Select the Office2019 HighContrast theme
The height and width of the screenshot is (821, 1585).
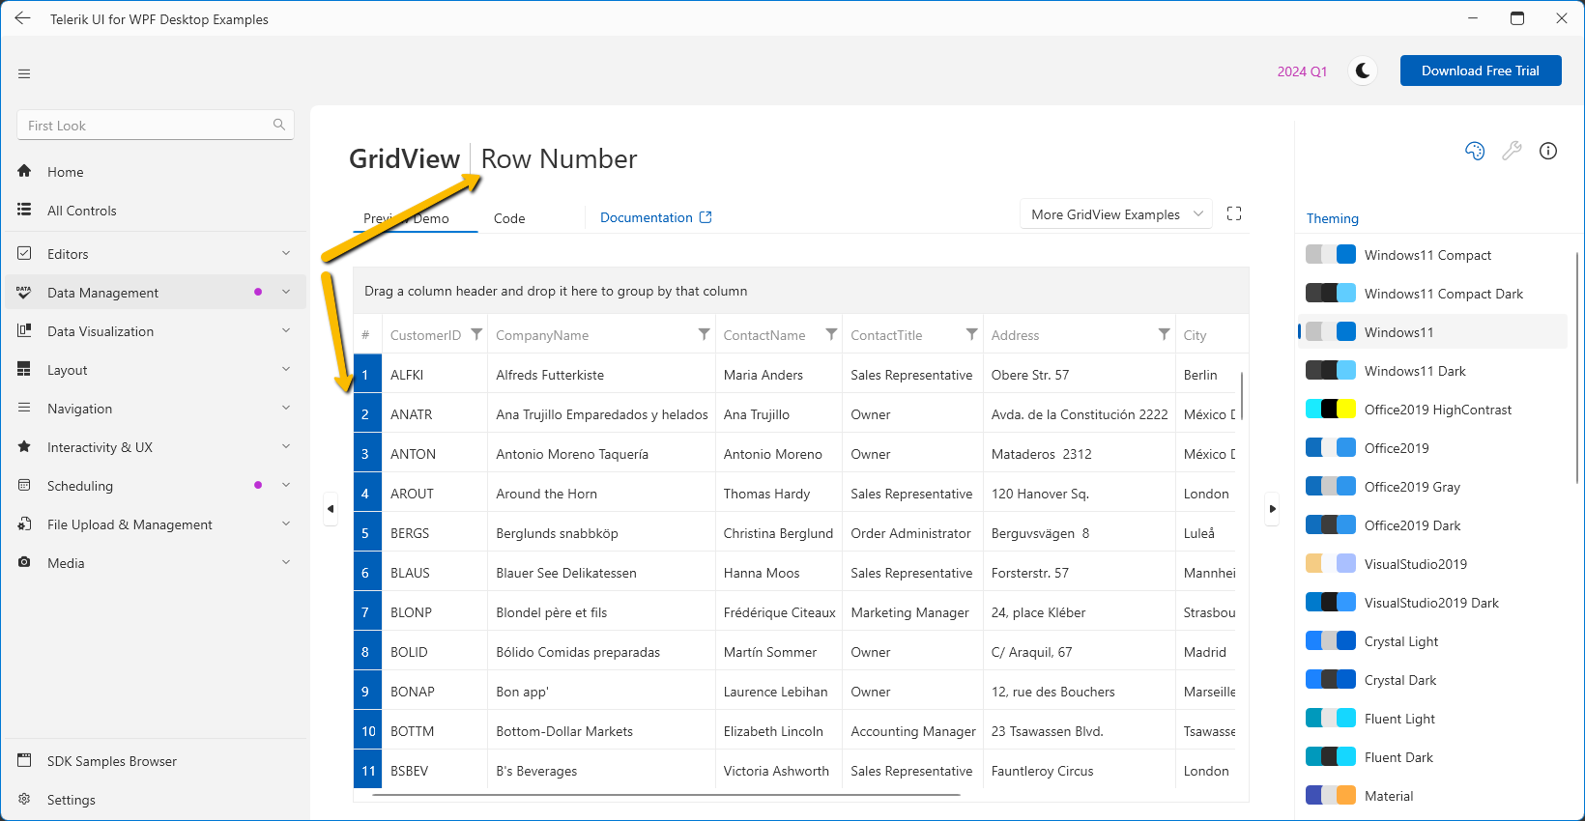(x=1437, y=410)
